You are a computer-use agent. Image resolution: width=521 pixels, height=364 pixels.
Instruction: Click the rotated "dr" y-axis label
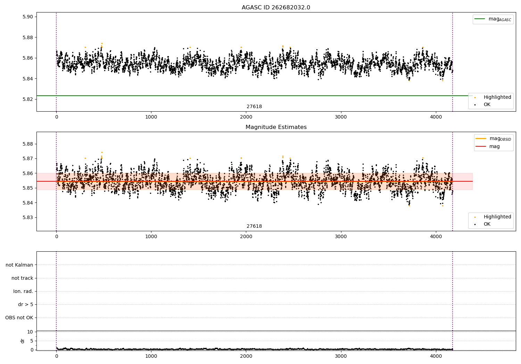[x=23, y=341]
